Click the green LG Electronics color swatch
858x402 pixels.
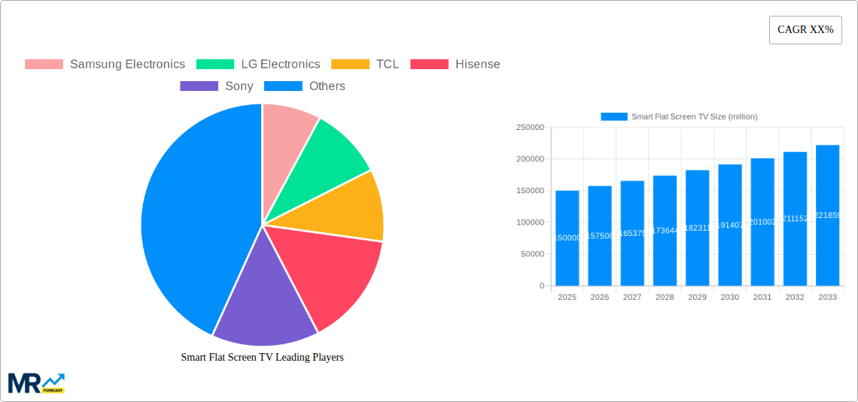tap(215, 64)
